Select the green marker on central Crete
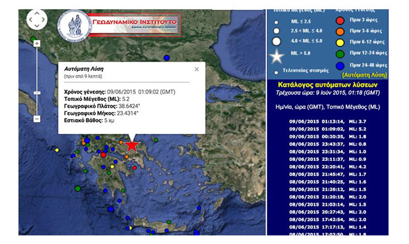Screen dimensions: 409x244 pyautogui.click(x=169, y=222)
